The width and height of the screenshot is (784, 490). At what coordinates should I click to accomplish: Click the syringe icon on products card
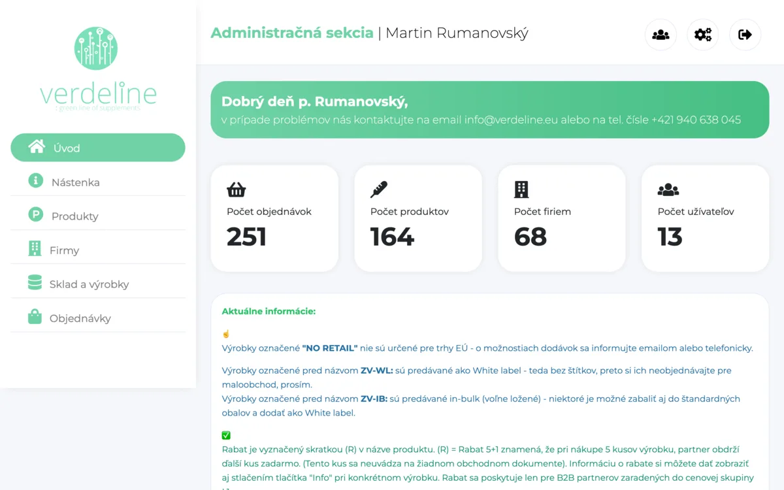coord(379,189)
